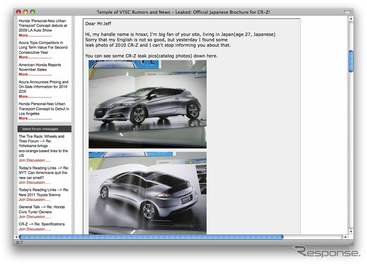The height and width of the screenshot is (264, 367).
Task: Open Honda Personal-Neo Urban Transport Concept to Debut article
Action: [x=44, y=109]
